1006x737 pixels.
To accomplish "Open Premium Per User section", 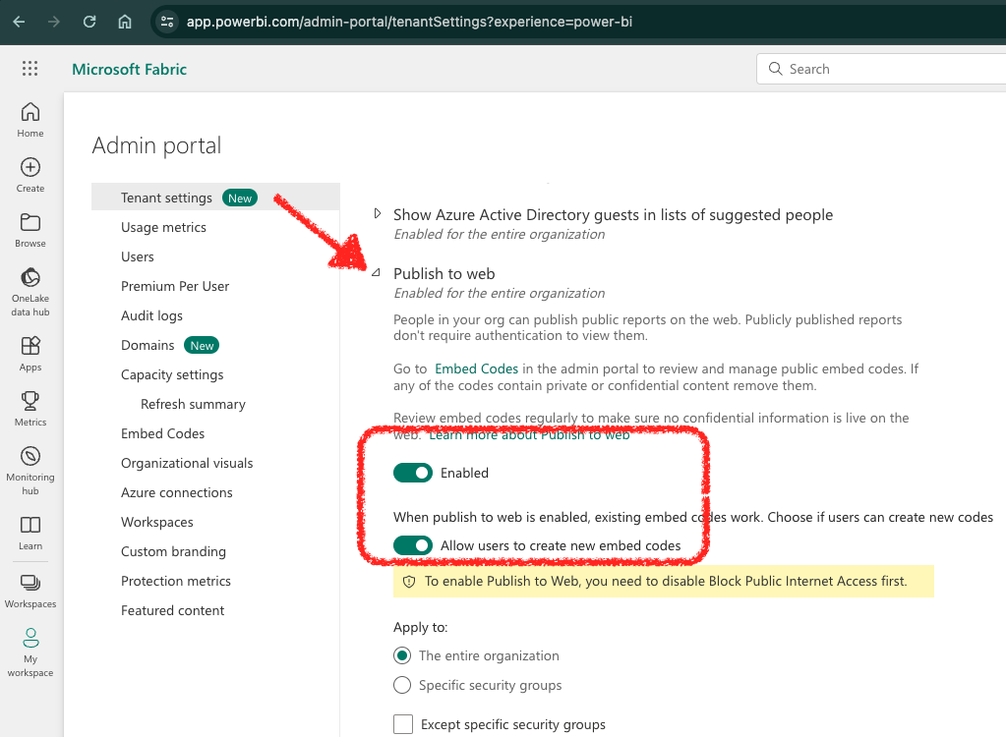I will pos(174,287).
